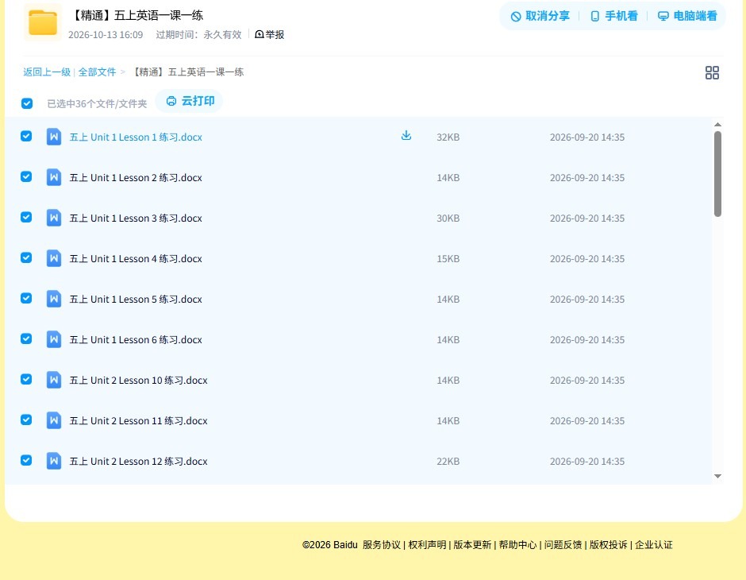Image resolution: width=746 pixels, height=580 pixels.
Task: Click Word icon of Unit 2 Lesson 12
Action: (x=54, y=461)
